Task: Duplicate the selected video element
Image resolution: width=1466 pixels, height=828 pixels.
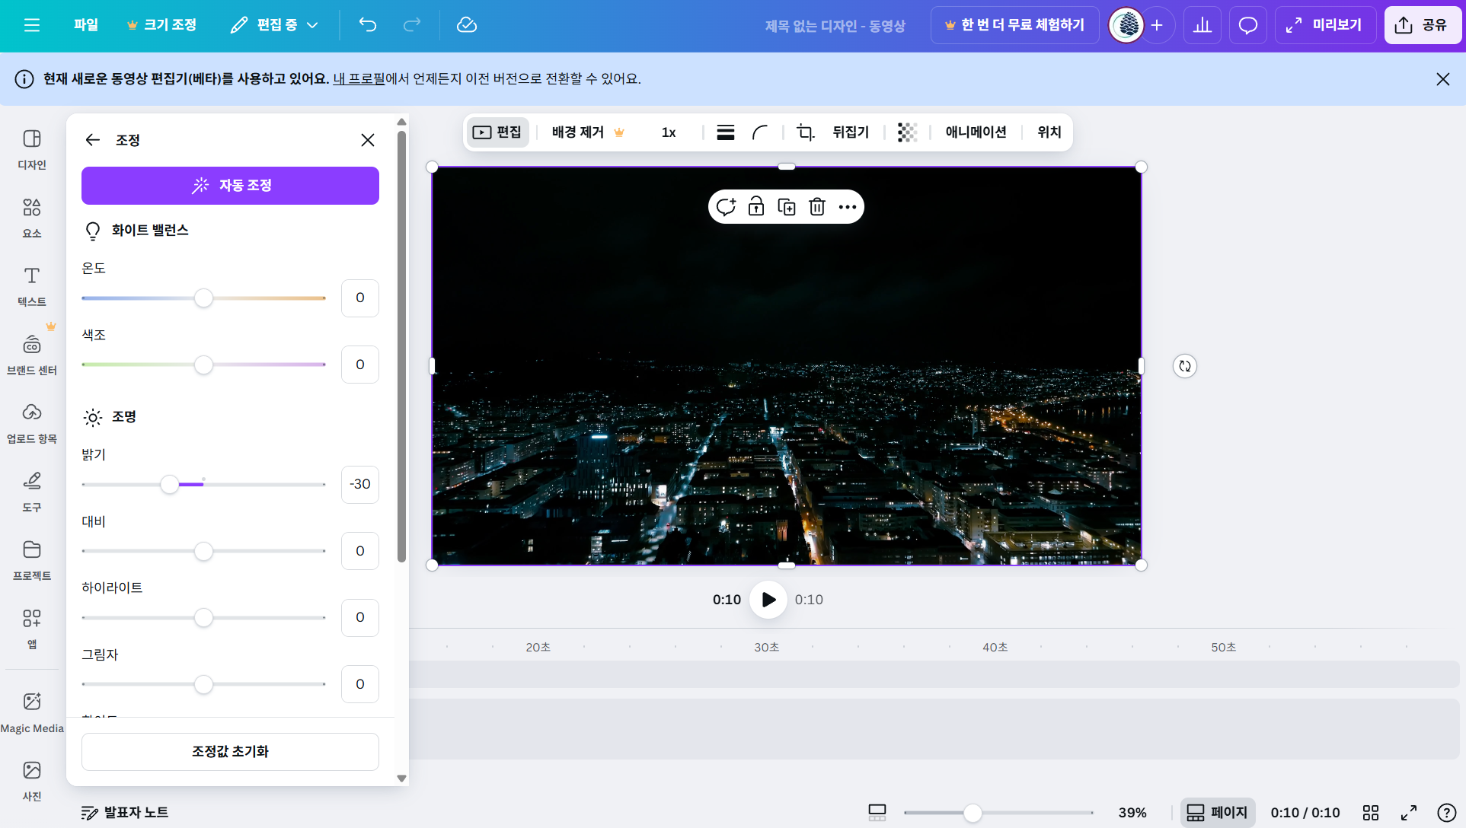Action: pyautogui.click(x=786, y=207)
